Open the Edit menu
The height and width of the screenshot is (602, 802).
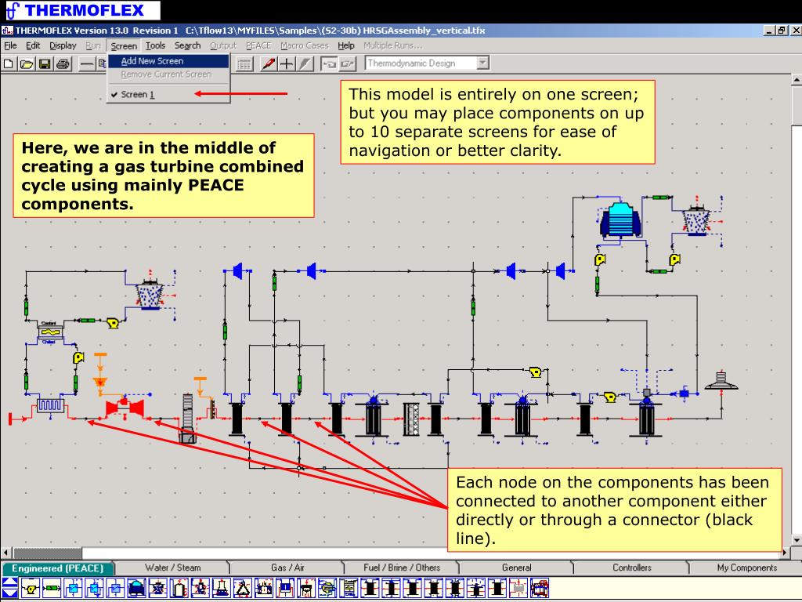(x=33, y=45)
